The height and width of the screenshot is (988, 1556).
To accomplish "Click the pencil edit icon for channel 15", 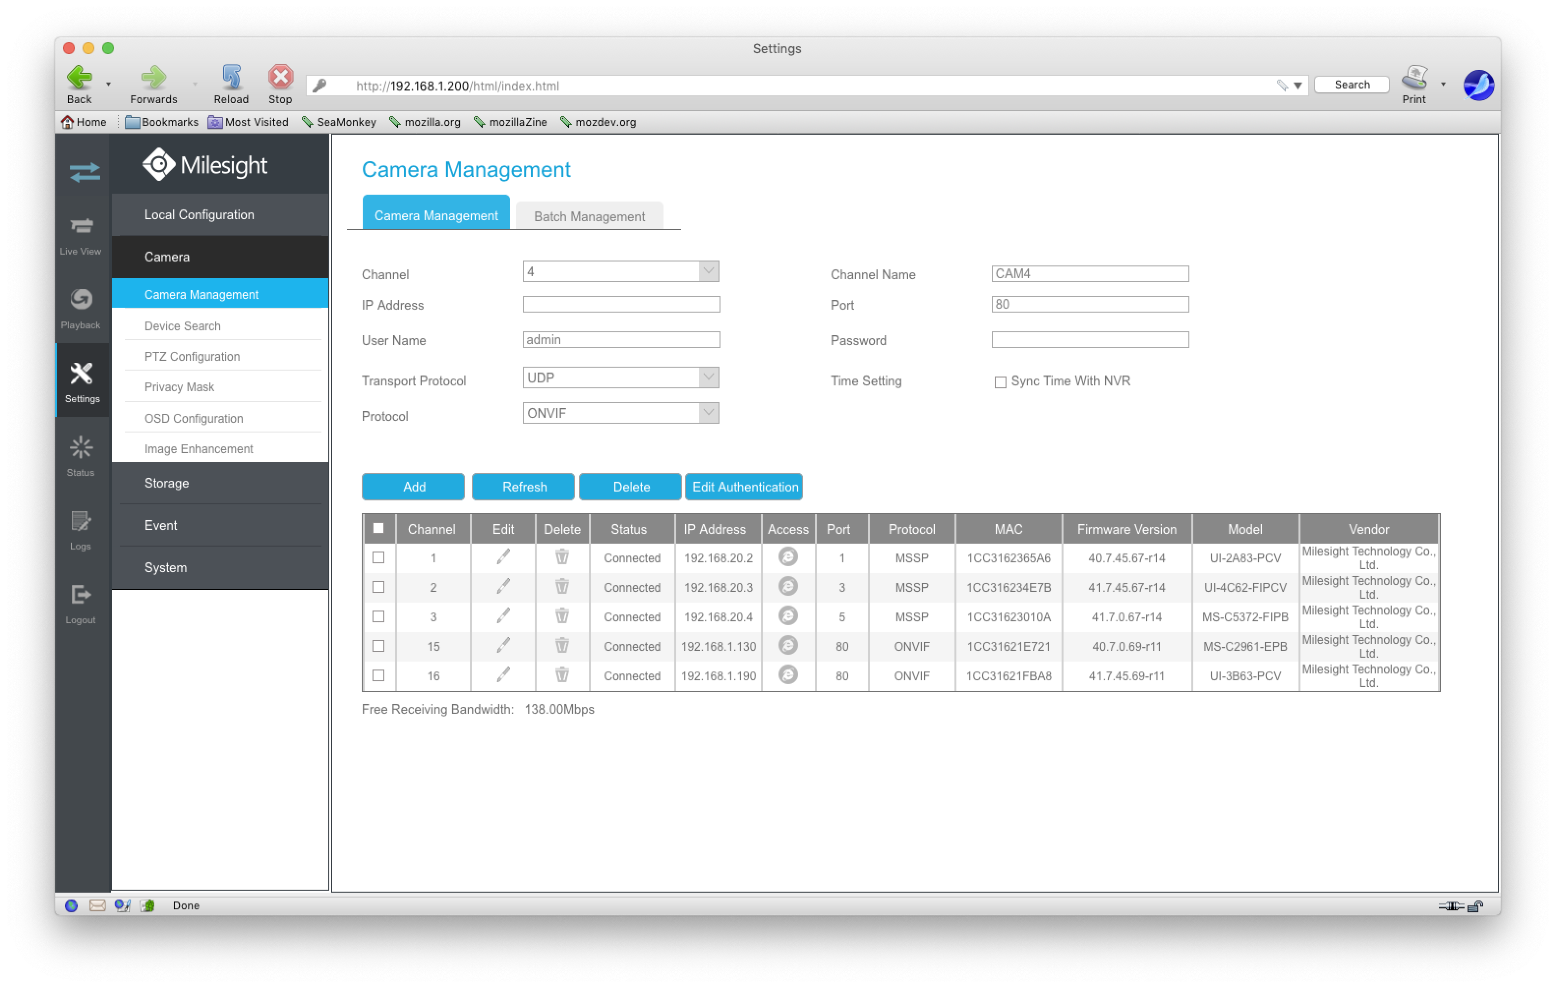I will coord(503,645).
